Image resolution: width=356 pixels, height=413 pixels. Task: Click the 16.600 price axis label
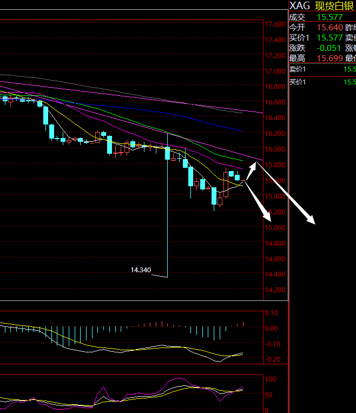pyautogui.click(x=275, y=102)
